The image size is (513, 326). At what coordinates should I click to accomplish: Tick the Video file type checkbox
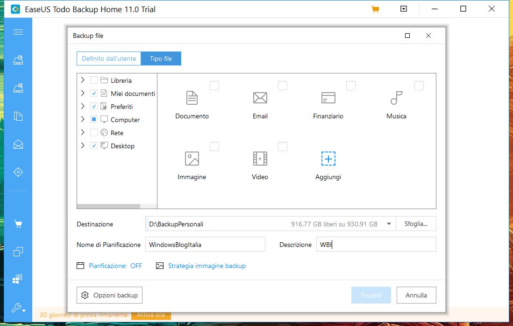point(283,146)
